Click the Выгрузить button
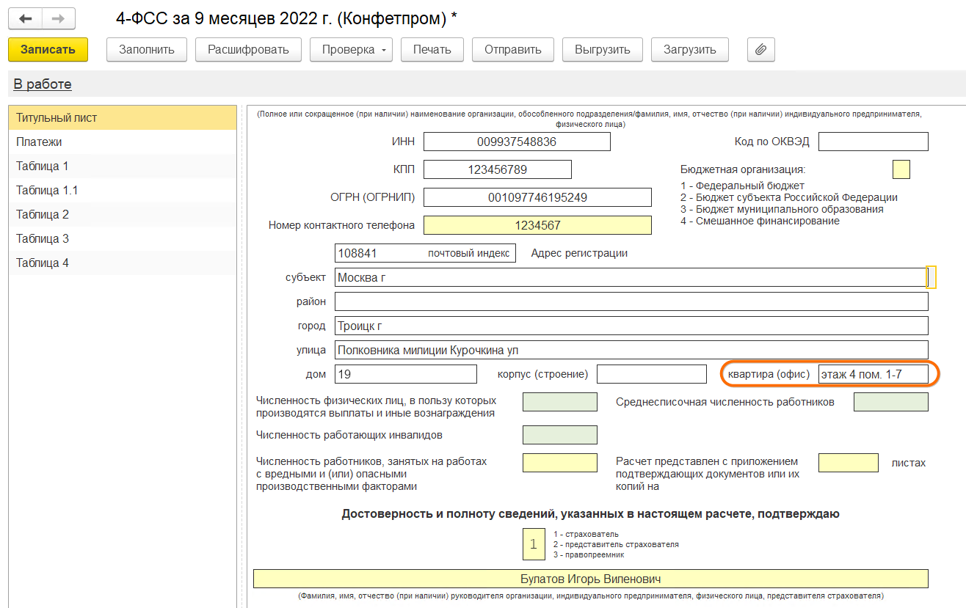966x608 pixels. [x=603, y=50]
